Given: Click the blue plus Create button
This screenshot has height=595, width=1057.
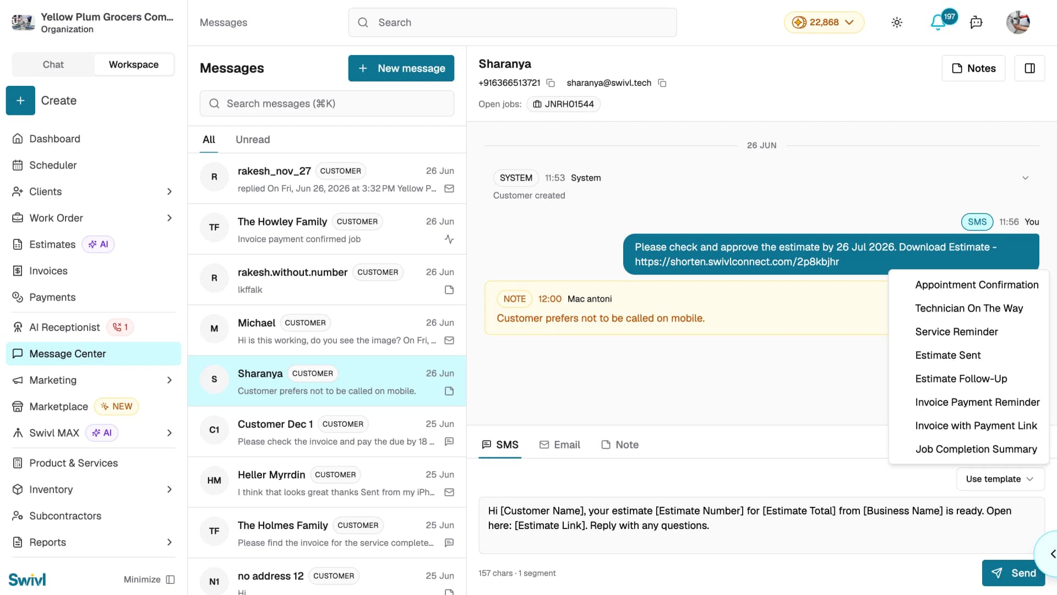Looking at the screenshot, I should pos(20,101).
